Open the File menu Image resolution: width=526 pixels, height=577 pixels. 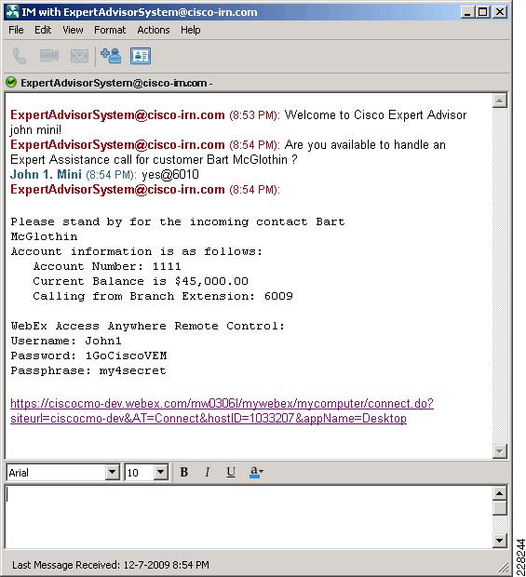coord(16,30)
